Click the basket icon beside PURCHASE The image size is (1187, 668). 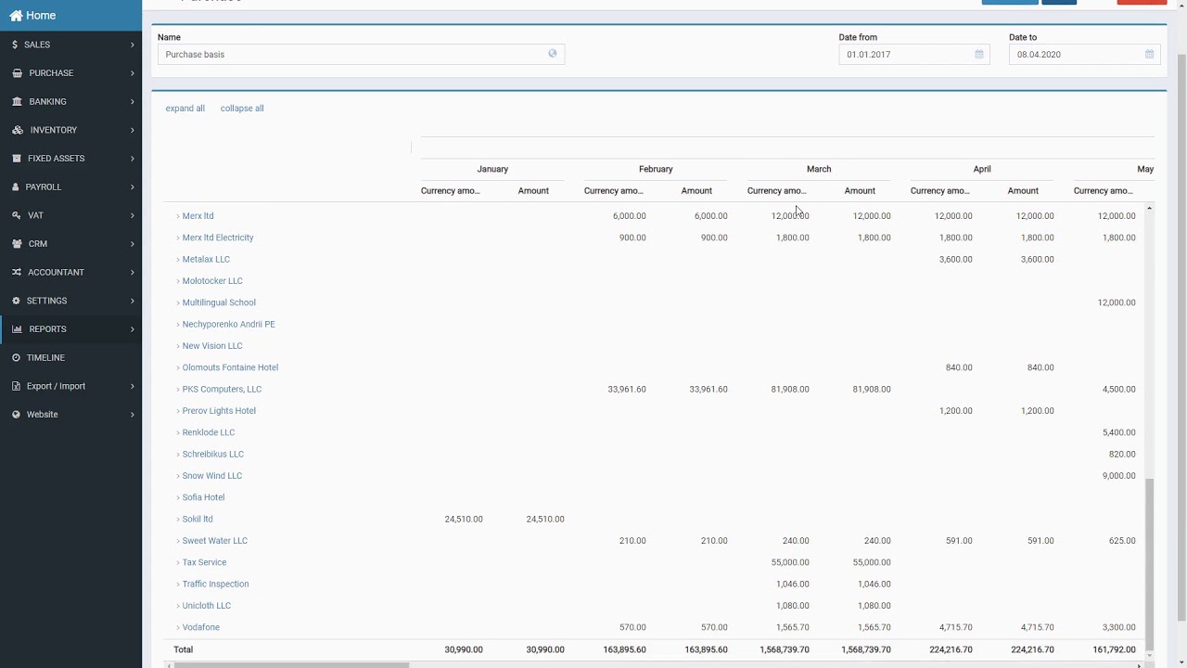[18, 73]
